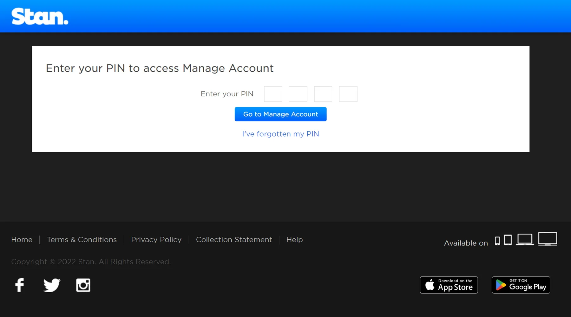Screen dimensions: 571x317
Task: Click the TV device icon
Action: point(548,239)
